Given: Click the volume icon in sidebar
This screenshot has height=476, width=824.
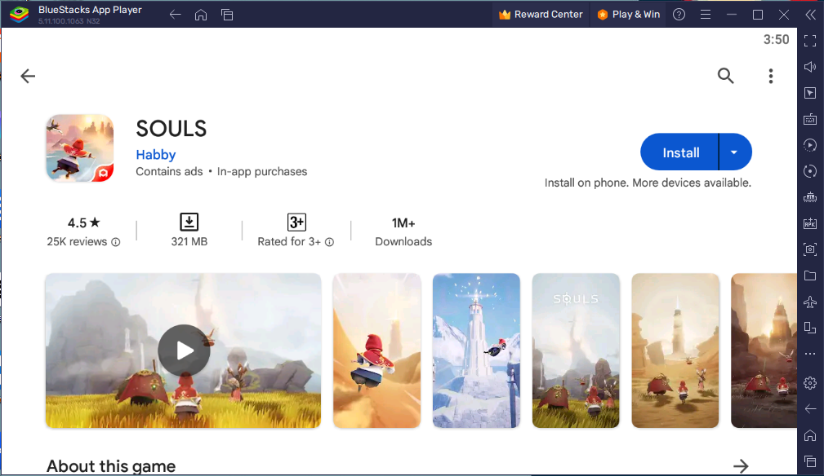Looking at the screenshot, I should [810, 67].
